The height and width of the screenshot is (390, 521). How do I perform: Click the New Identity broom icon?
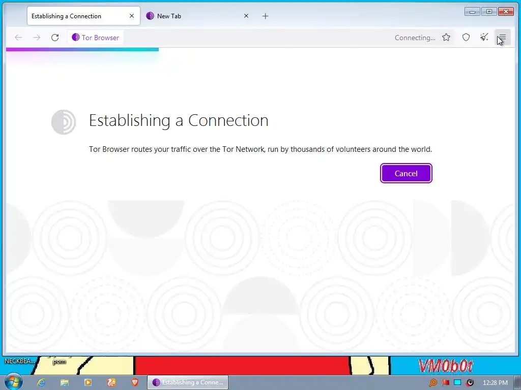tap(484, 38)
